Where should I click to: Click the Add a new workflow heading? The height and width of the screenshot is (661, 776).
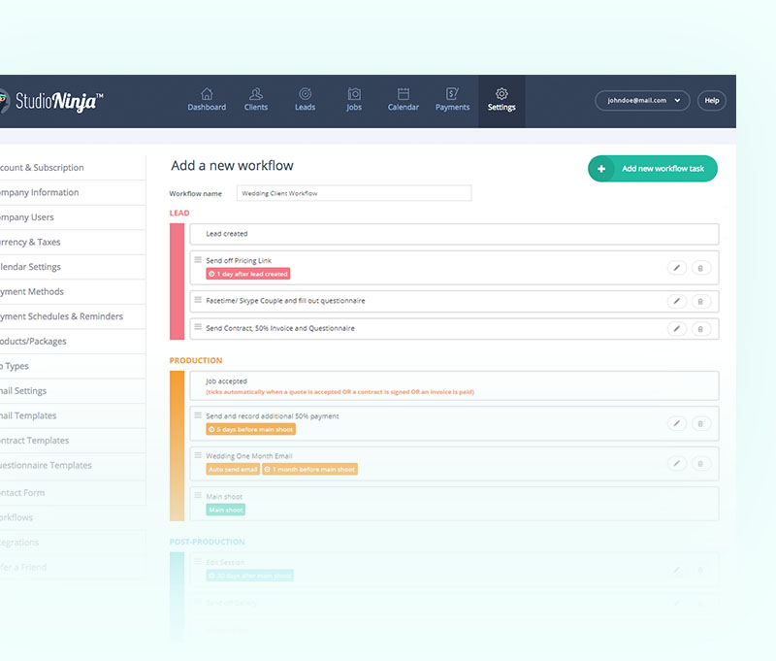coord(232,165)
